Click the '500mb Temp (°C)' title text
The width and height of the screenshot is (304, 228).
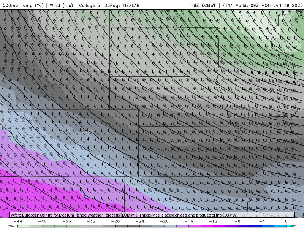point(23,5)
